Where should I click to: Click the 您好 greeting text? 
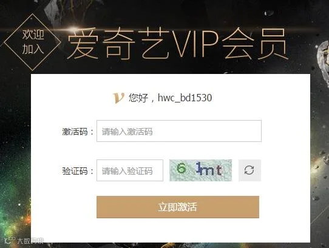point(138,98)
